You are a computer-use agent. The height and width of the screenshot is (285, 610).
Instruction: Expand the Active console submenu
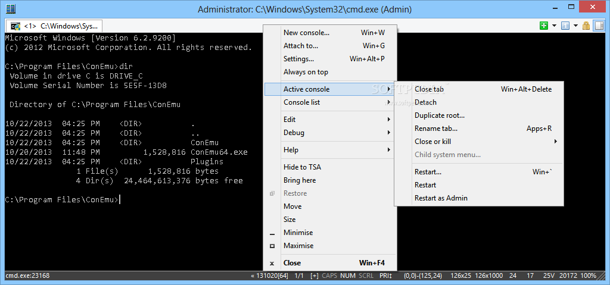[x=330, y=89]
